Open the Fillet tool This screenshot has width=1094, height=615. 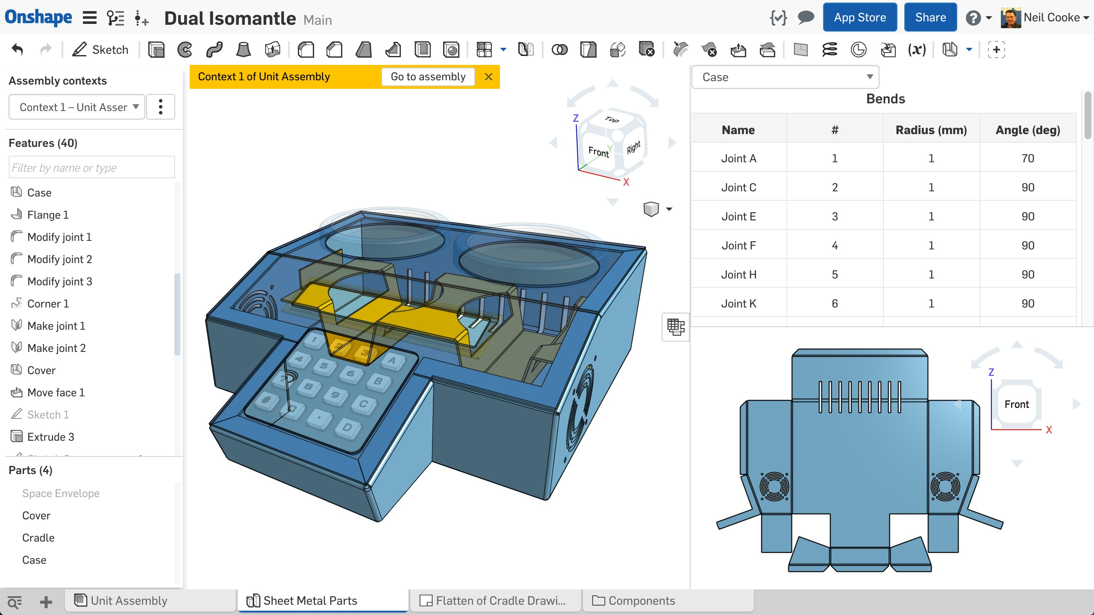click(x=306, y=50)
